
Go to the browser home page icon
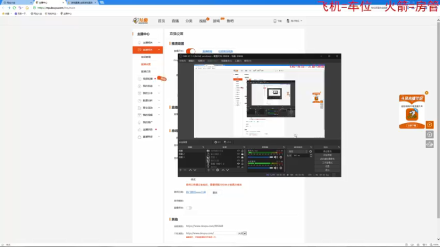tap(27, 8)
